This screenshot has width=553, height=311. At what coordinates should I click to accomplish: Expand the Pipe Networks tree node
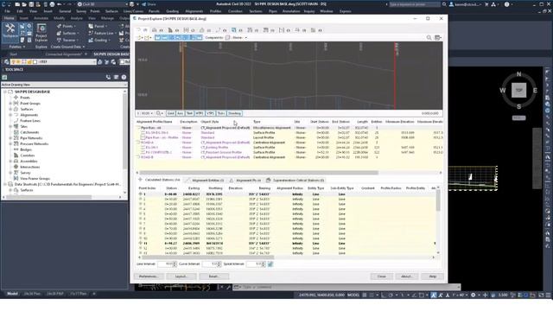click(x=10, y=138)
